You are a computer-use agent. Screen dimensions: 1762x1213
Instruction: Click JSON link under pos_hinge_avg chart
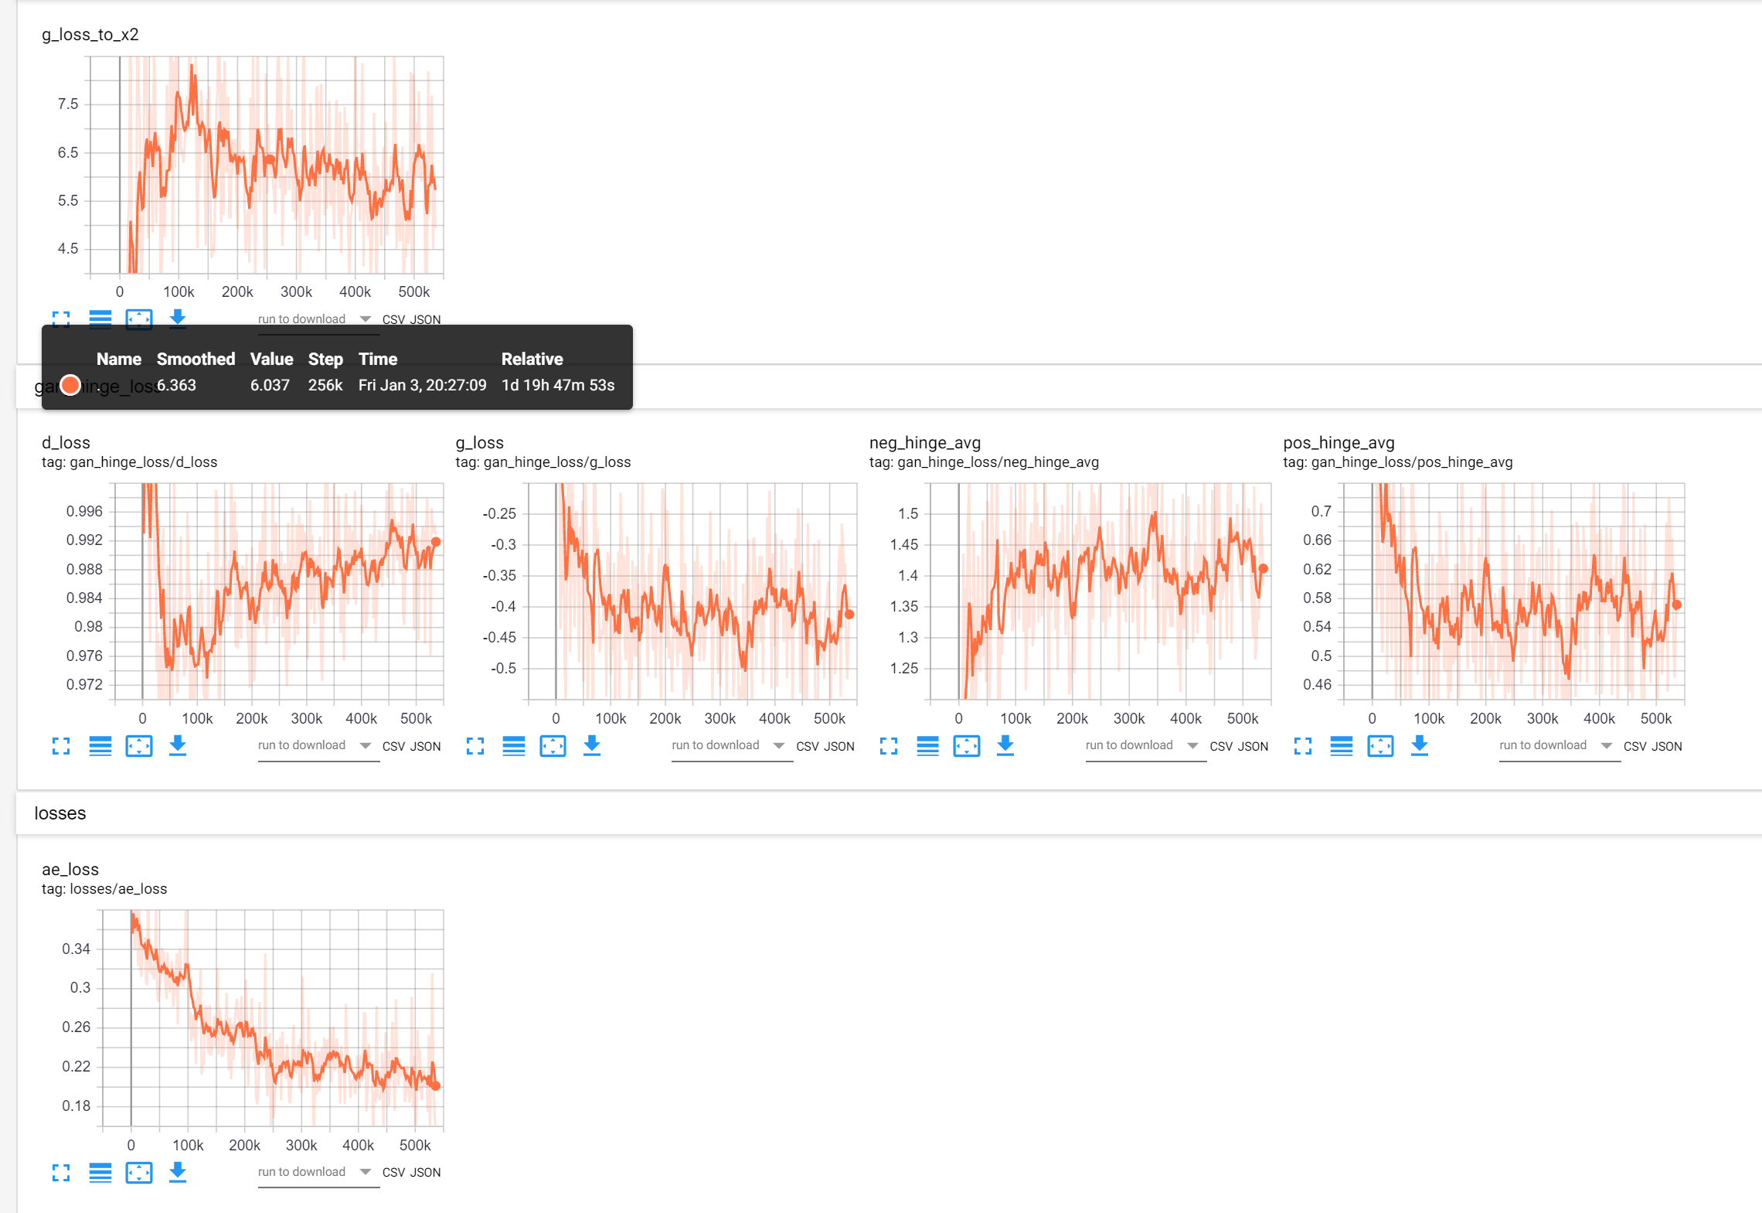1667,747
